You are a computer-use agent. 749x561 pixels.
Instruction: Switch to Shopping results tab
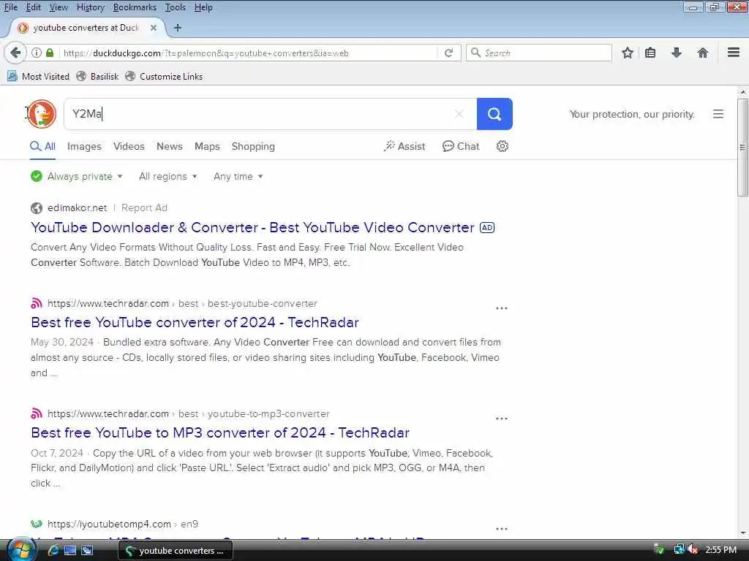pos(253,146)
